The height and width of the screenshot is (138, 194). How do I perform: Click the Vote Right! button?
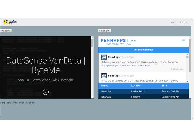[x=104, y=30]
